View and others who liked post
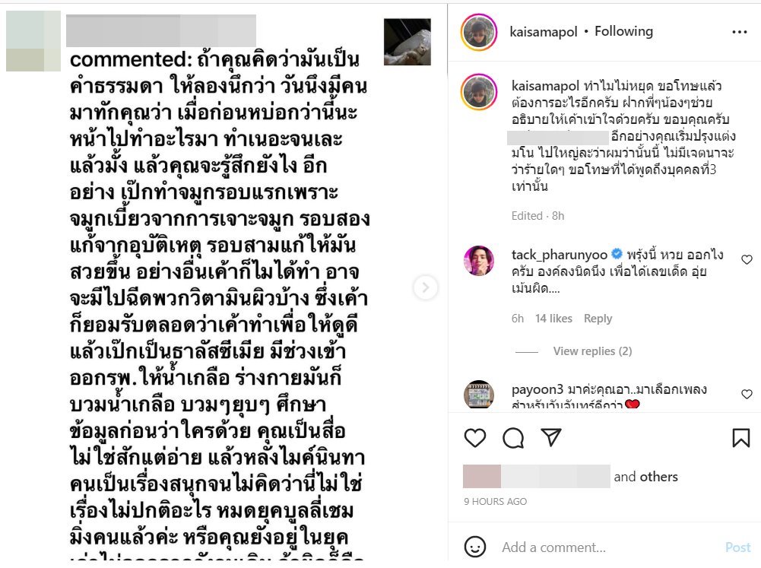 click(645, 477)
